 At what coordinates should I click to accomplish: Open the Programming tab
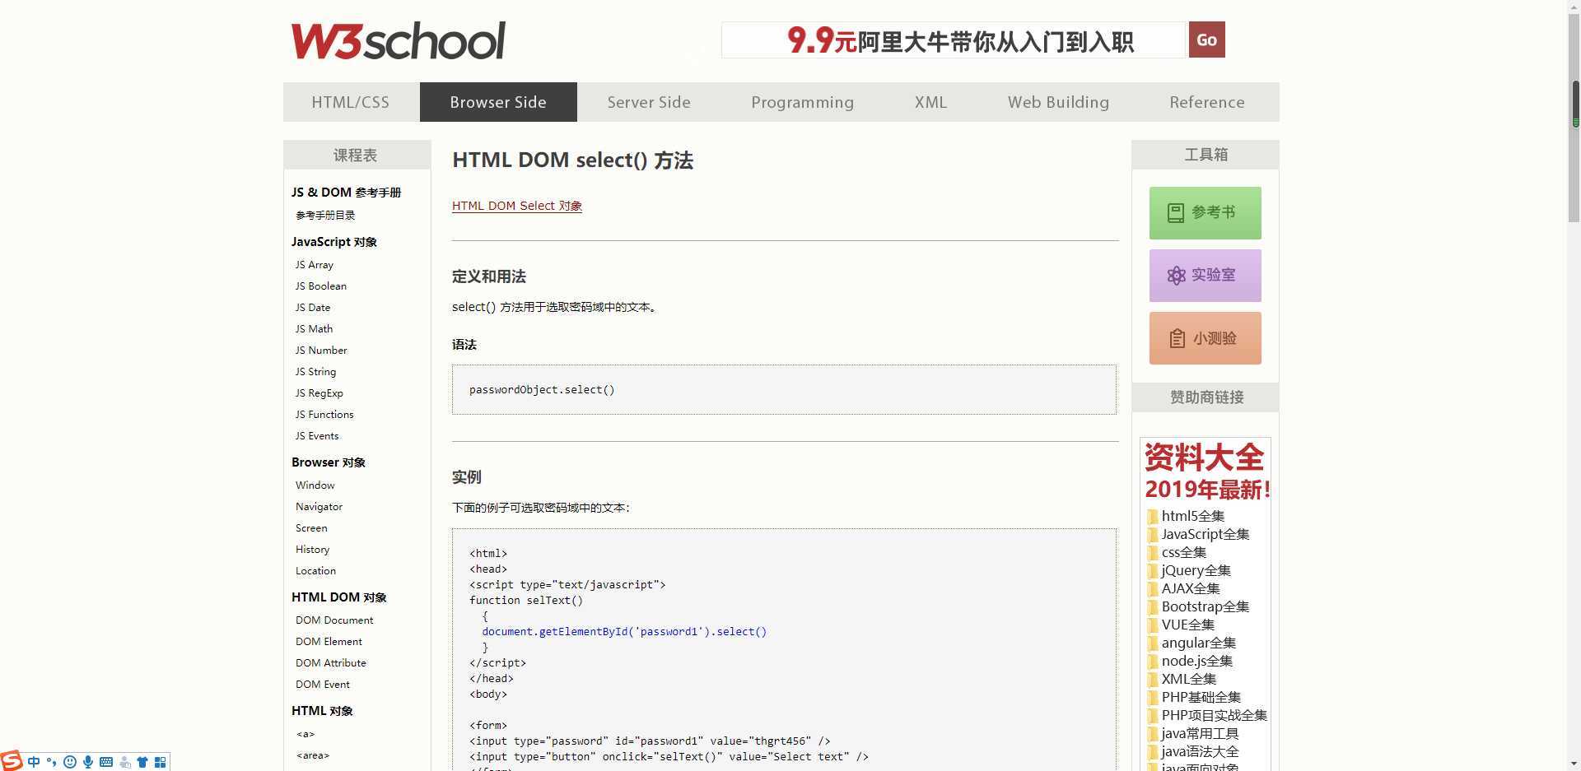pyautogui.click(x=802, y=102)
